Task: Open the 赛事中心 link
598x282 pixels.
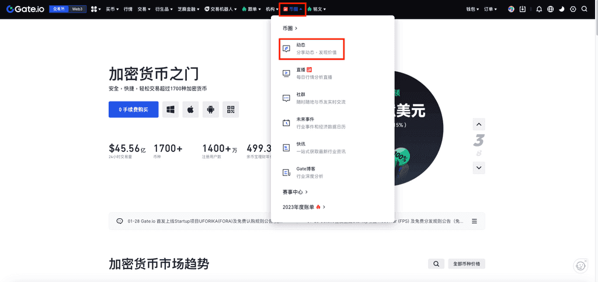Action: (295, 192)
